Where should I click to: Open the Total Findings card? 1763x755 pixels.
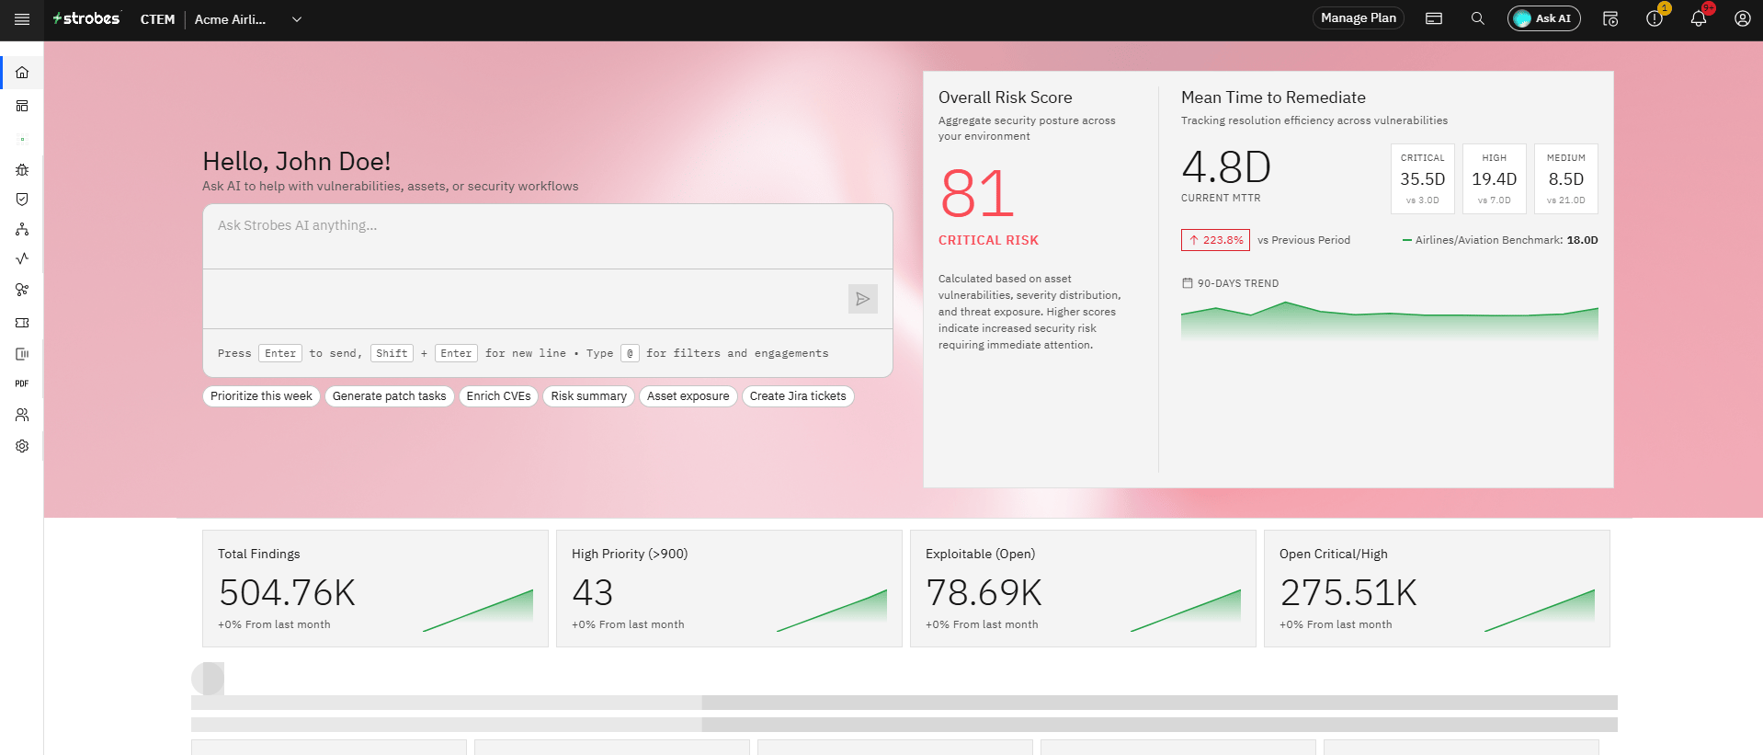[x=375, y=589]
